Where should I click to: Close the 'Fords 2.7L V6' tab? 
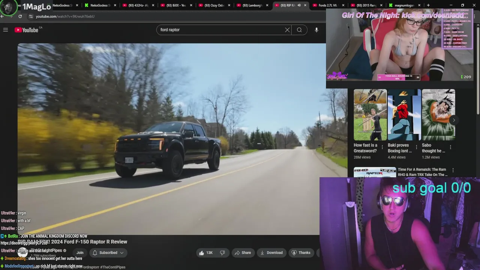click(x=343, y=5)
